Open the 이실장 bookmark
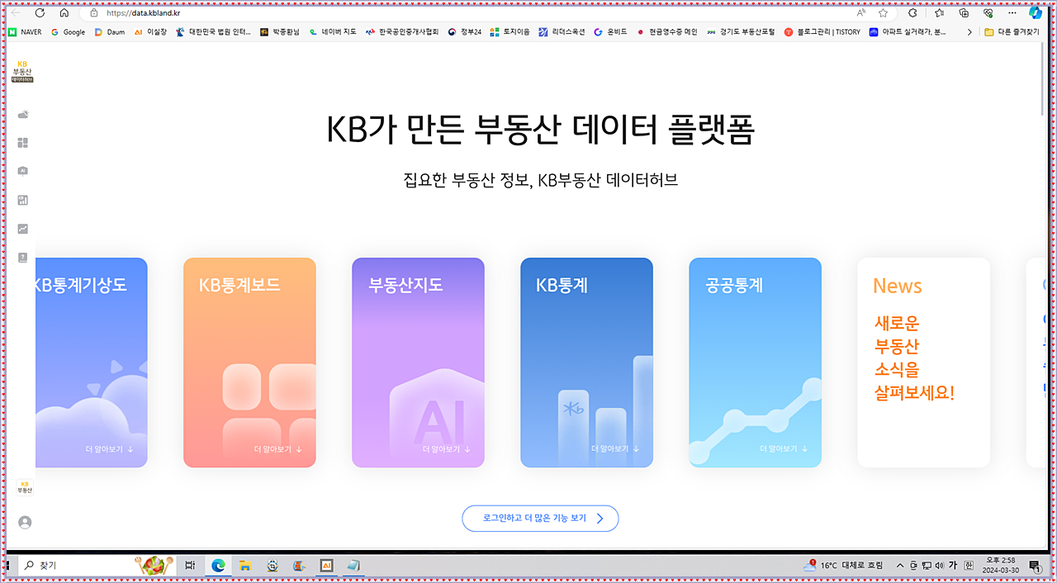Image resolution: width=1057 pixels, height=583 pixels. click(150, 32)
